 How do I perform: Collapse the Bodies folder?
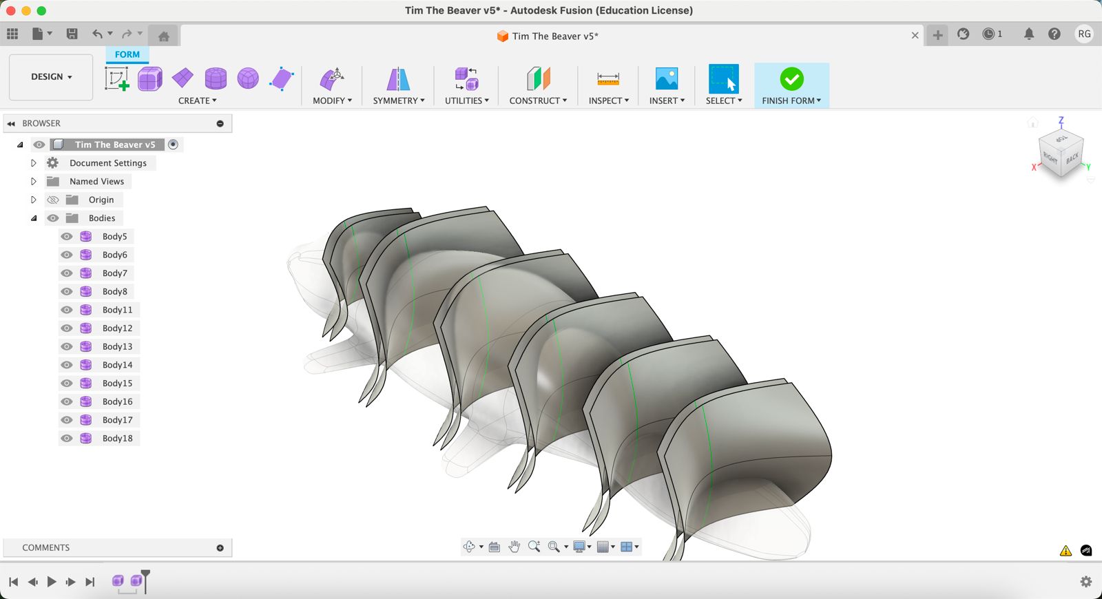coord(33,218)
